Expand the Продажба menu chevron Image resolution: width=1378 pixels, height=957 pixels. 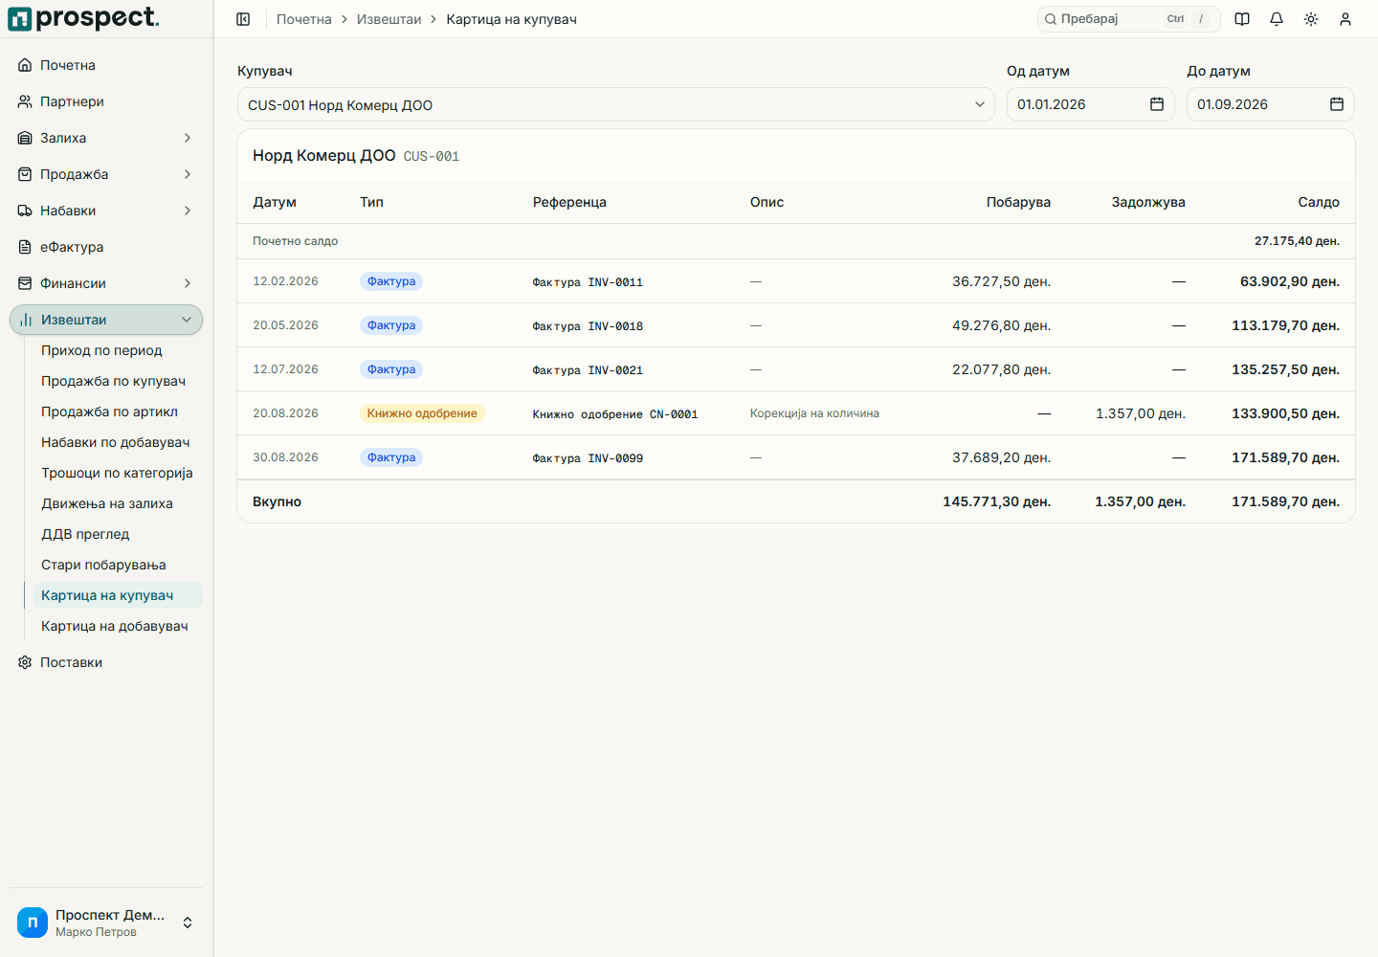point(188,174)
